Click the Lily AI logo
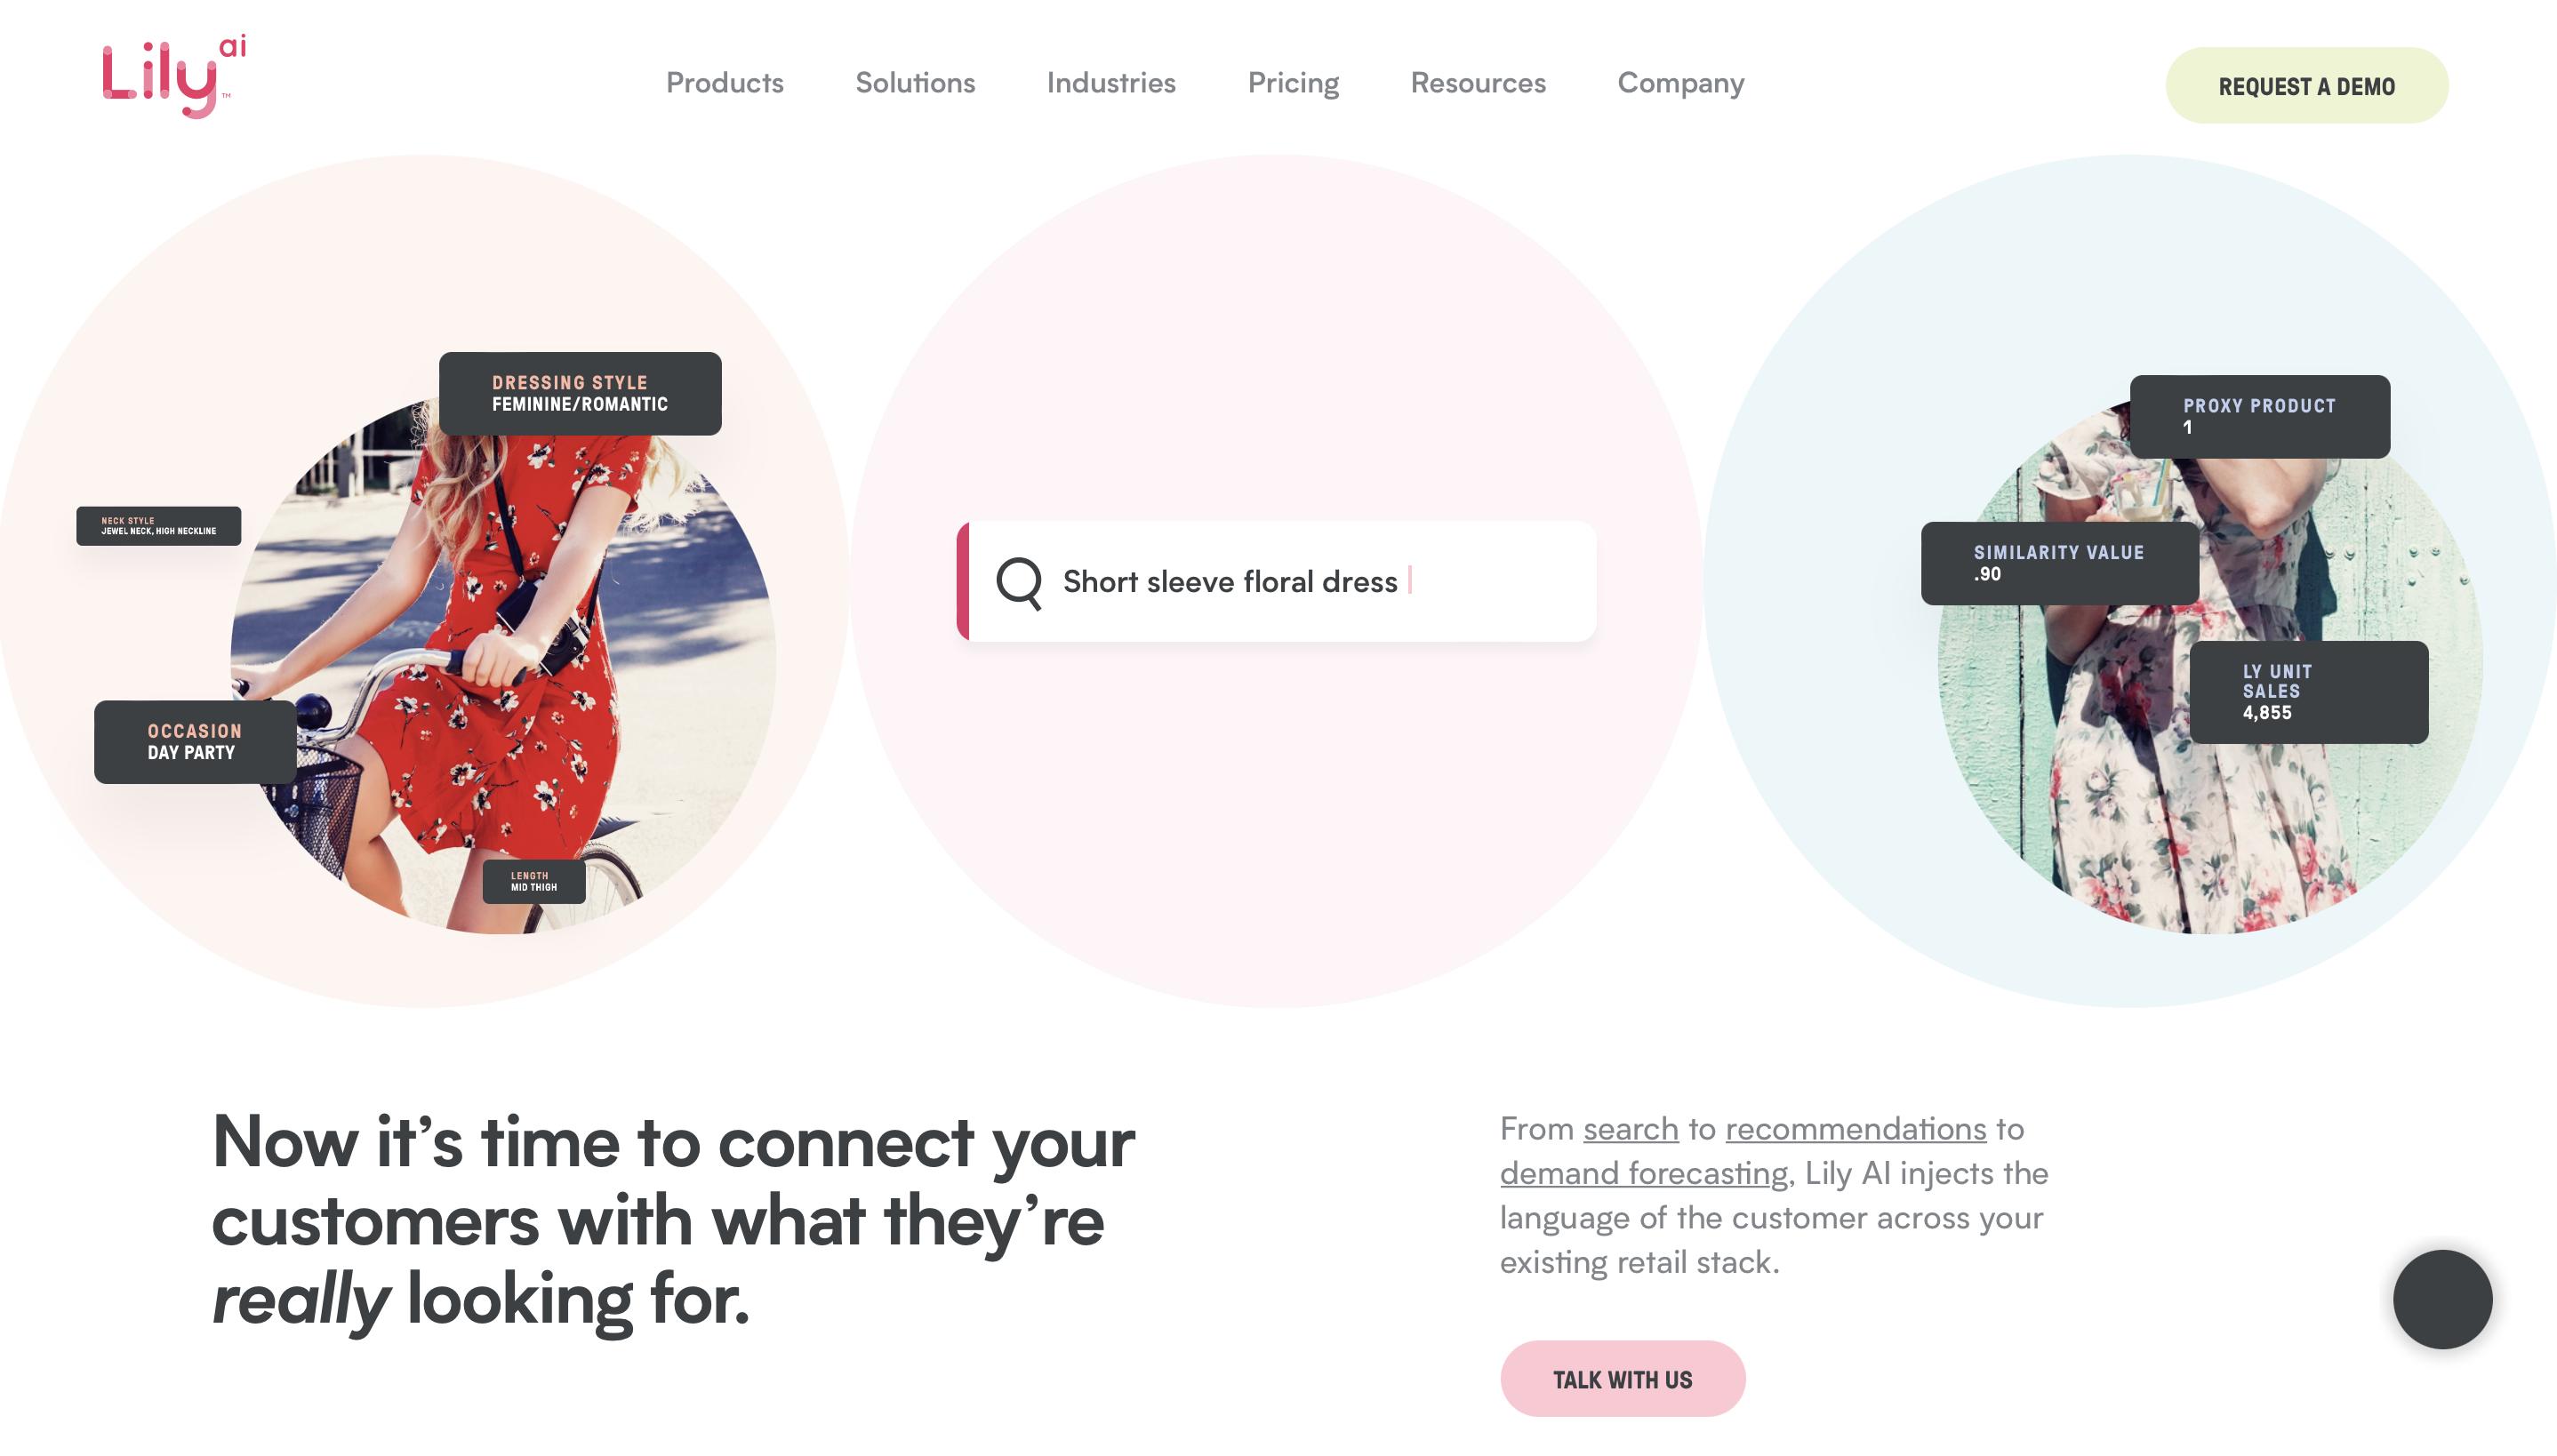The image size is (2557, 1456). (x=173, y=78)
